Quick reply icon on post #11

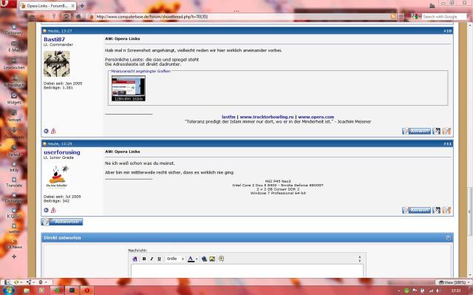click(446, 210)
